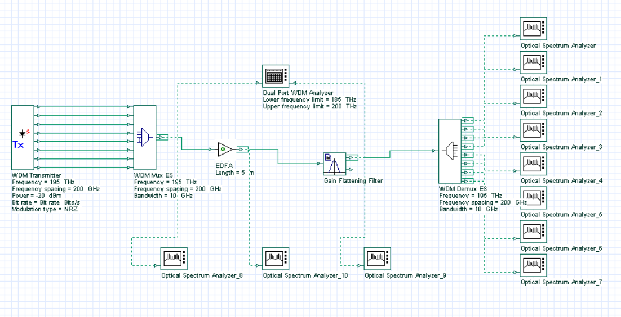The height and width of the screenshot is (317, 621).
Task: Click the EDFA output port
Action: point(242,150)
